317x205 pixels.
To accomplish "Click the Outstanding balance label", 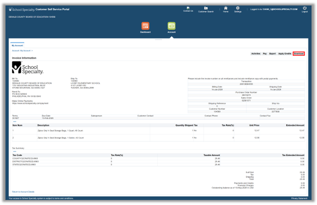I will point(232,188).
